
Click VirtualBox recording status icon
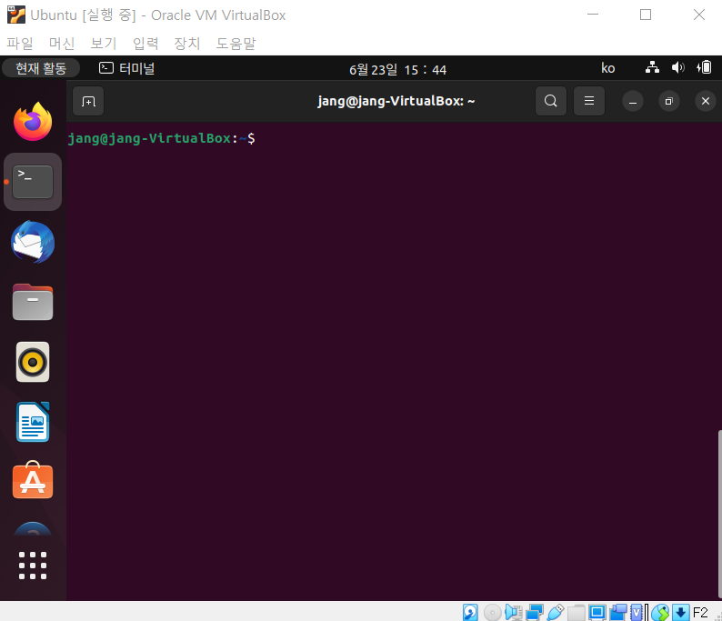tap(618, 613)
